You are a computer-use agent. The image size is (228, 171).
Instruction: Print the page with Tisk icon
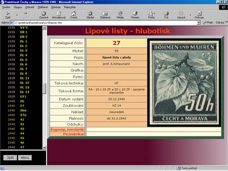click(x=166, y=13)
